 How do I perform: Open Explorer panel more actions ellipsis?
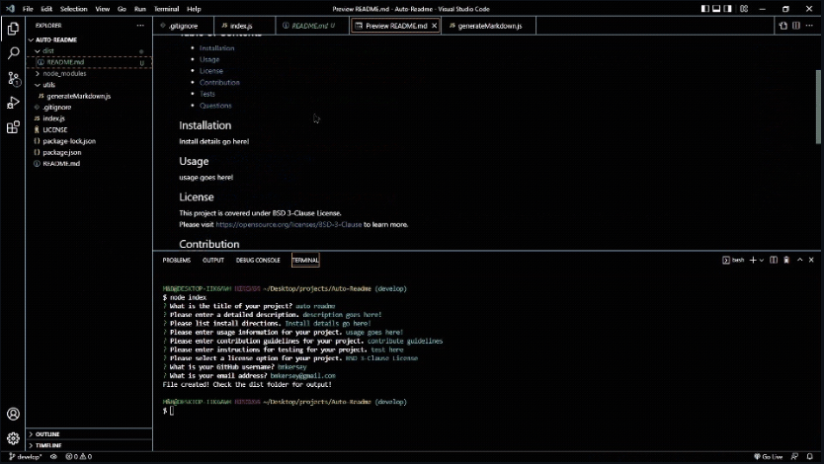tap(140, 26)
